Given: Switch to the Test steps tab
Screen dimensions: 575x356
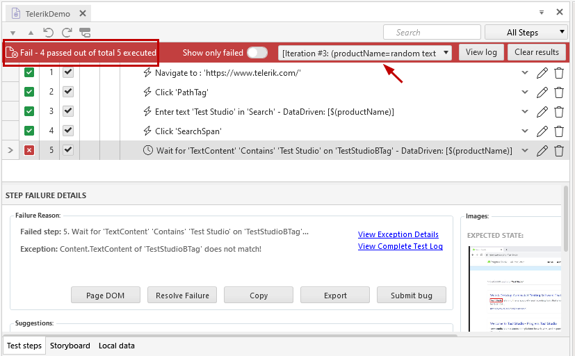Looking at the screenshot, I should click(24, 346).
